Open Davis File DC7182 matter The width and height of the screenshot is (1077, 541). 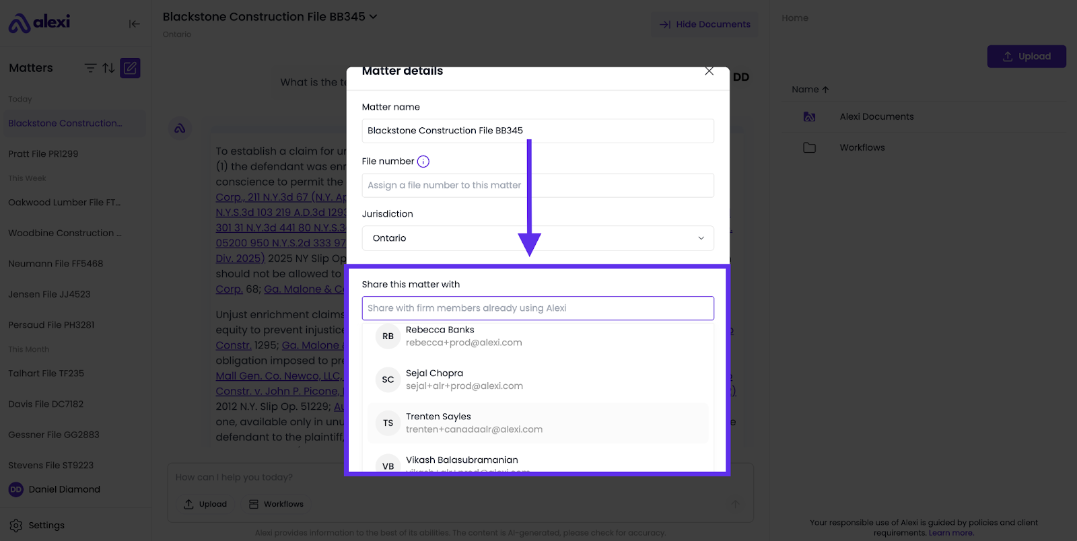pyautogui.click(x=46, y=404)
